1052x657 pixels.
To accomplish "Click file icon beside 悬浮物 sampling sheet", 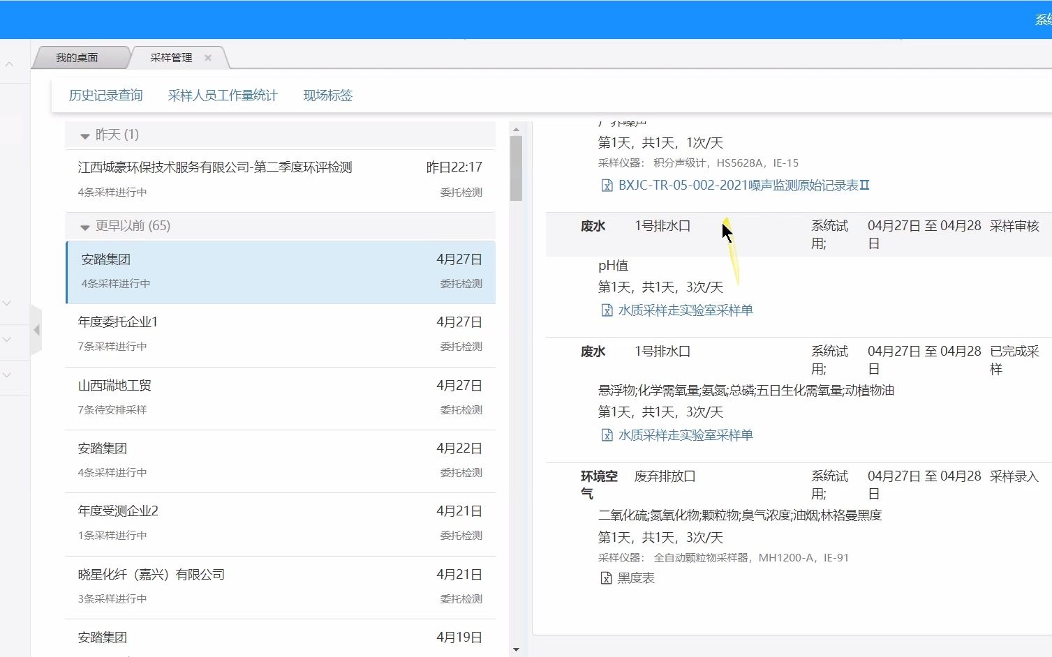I will click(607, 435).
